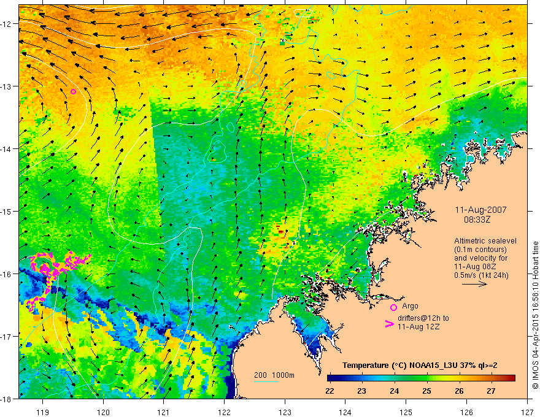Click latitude axis label -17
Screen dimensions: 540x417
tap(6, 337)
